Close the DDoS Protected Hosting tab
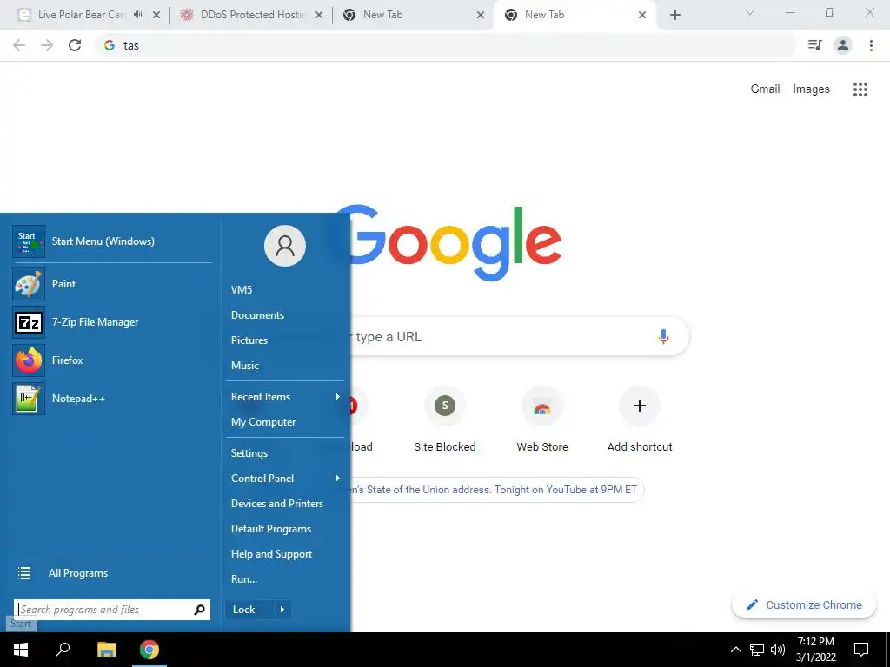The image size is (890, 667). click(x=319, y=15)
